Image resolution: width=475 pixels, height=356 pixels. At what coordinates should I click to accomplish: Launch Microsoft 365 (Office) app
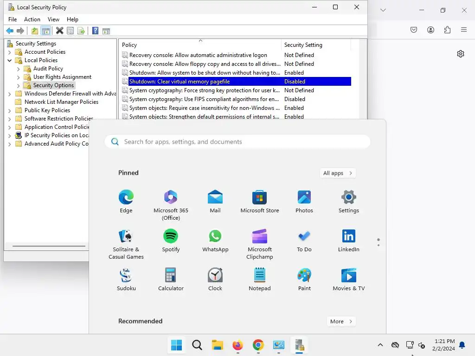click(171, 205)
